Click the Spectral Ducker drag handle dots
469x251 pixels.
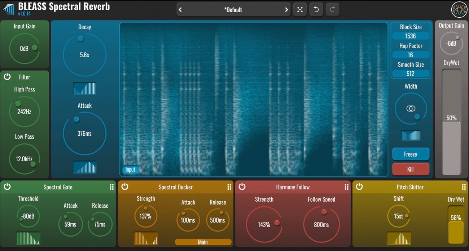point(229,187)
